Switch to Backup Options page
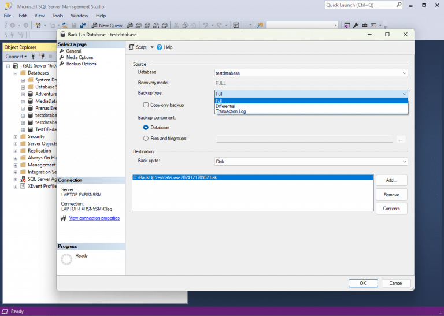The width and height of the screenshot is (444, 316). [x=82, y=64]
